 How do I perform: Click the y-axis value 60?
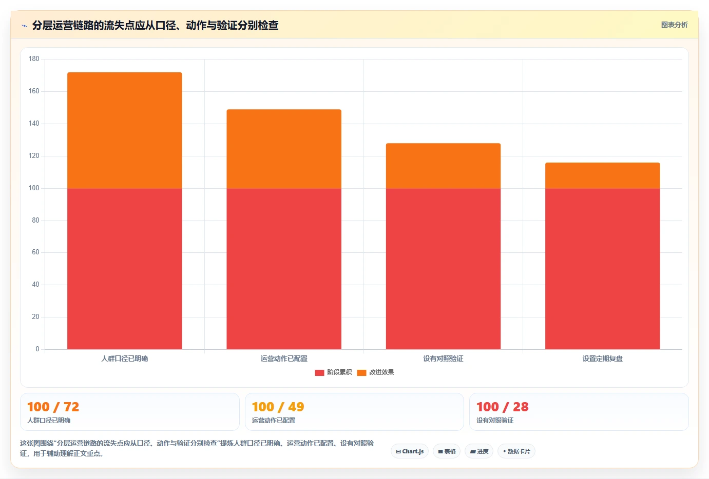pos(35,252)
